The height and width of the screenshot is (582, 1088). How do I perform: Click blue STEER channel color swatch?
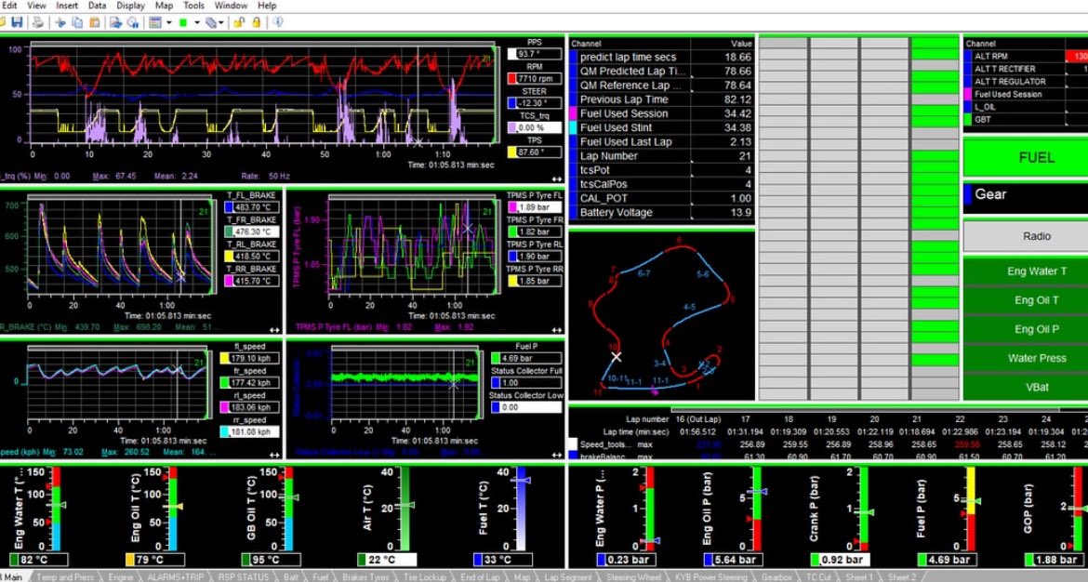pyautogui.click(x=512, y=103)
